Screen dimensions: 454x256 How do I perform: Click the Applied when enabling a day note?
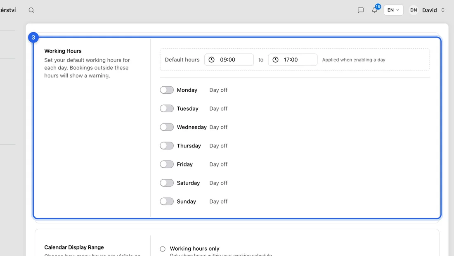click(x=354, y=59)
